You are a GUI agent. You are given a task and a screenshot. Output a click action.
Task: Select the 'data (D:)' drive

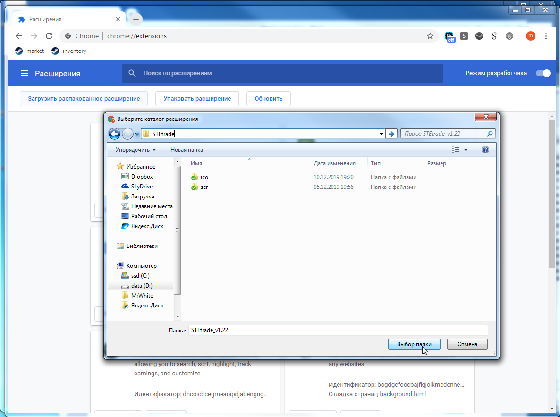click(x=142, y=286)
